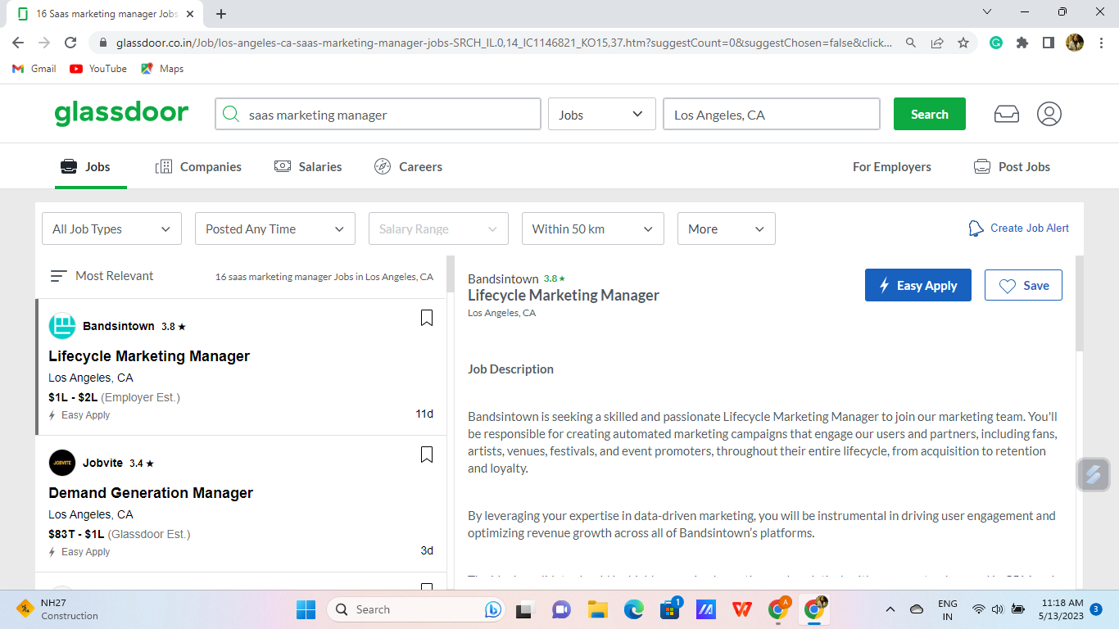Image resolution: width=1119 pixels, height=629 pixels.
Task: Save the Lifecycle Marketing Manager job
Action: coord(1023,286)
